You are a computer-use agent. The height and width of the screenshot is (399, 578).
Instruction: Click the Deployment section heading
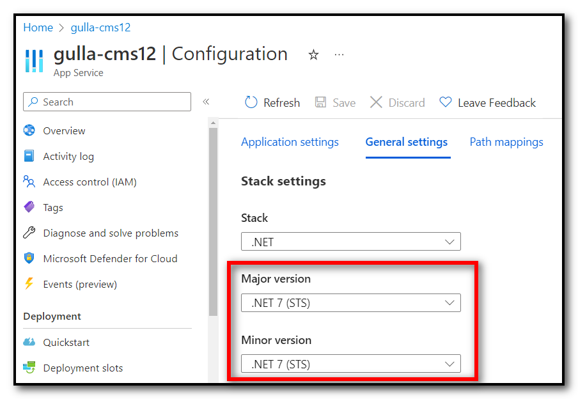52,317
